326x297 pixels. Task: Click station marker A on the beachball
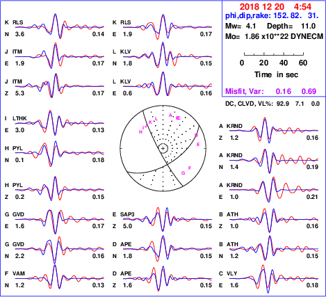[x=171, y=115]
